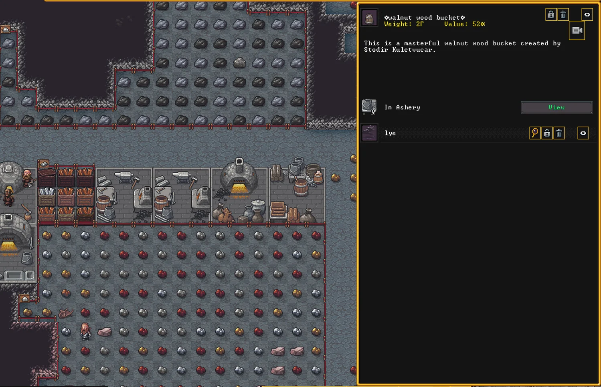Open the small stockpile marker near the wheelbarrow
This screenshot has width=601, height=387.
coord(25,299)
